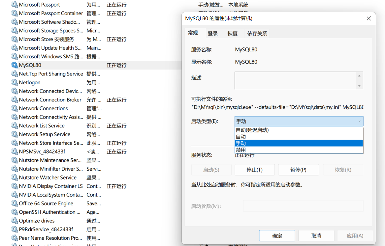This screenshot has width=385, height=246.
Task: Click gear icon of Microsoft Software Shadow service
Action: (x=15, y=22)
